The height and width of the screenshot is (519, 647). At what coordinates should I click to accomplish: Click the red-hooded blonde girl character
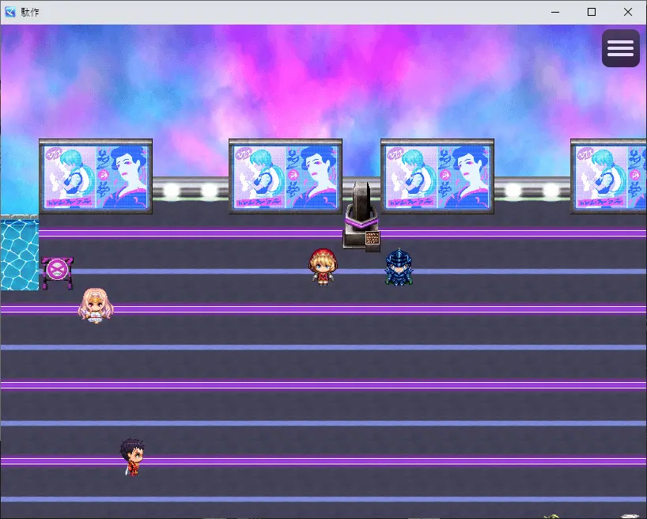pos(320,266)
